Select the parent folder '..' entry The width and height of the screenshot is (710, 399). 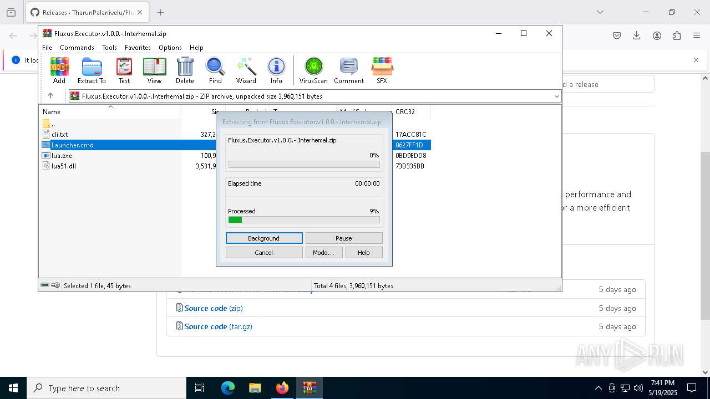48,124
